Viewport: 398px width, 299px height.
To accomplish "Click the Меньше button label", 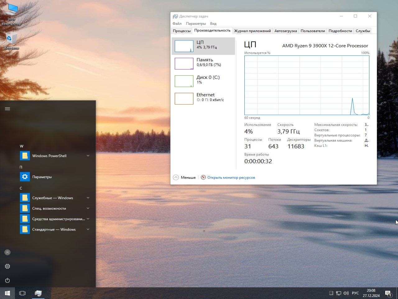I will coord(188,178).
